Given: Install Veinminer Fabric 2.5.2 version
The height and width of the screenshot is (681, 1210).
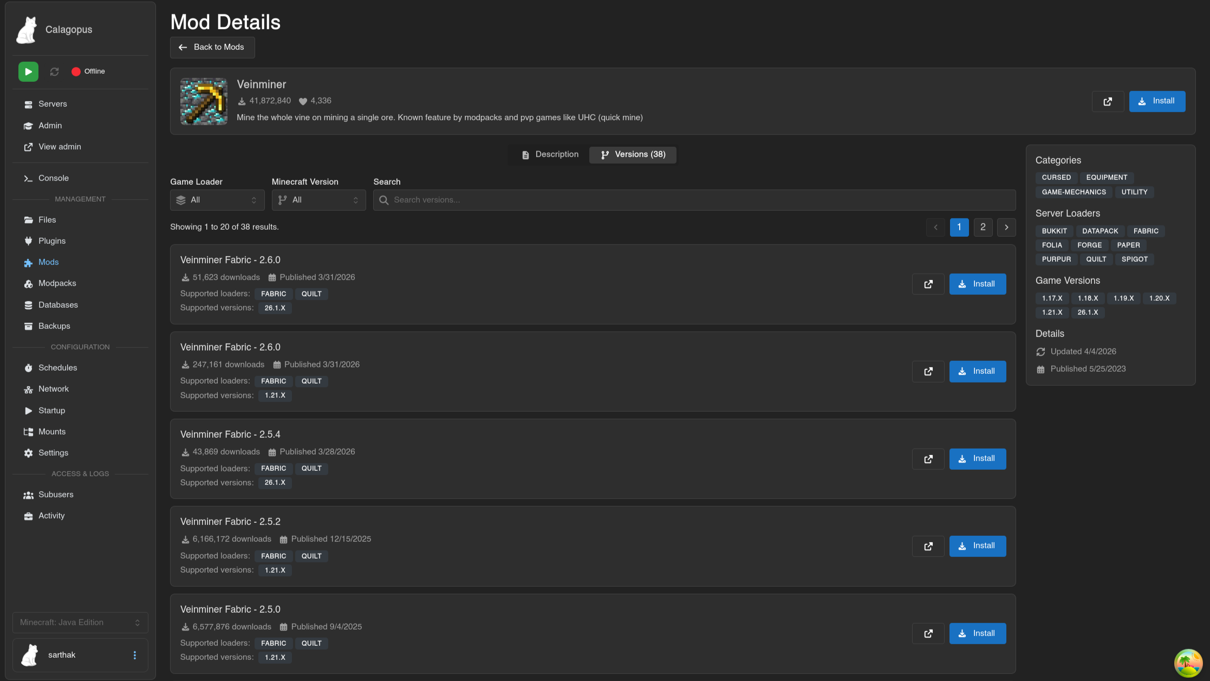Looking at the screenshot, I should point(977,546).
